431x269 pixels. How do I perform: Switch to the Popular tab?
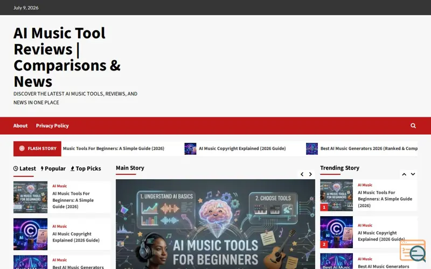[x=53, y=168]
